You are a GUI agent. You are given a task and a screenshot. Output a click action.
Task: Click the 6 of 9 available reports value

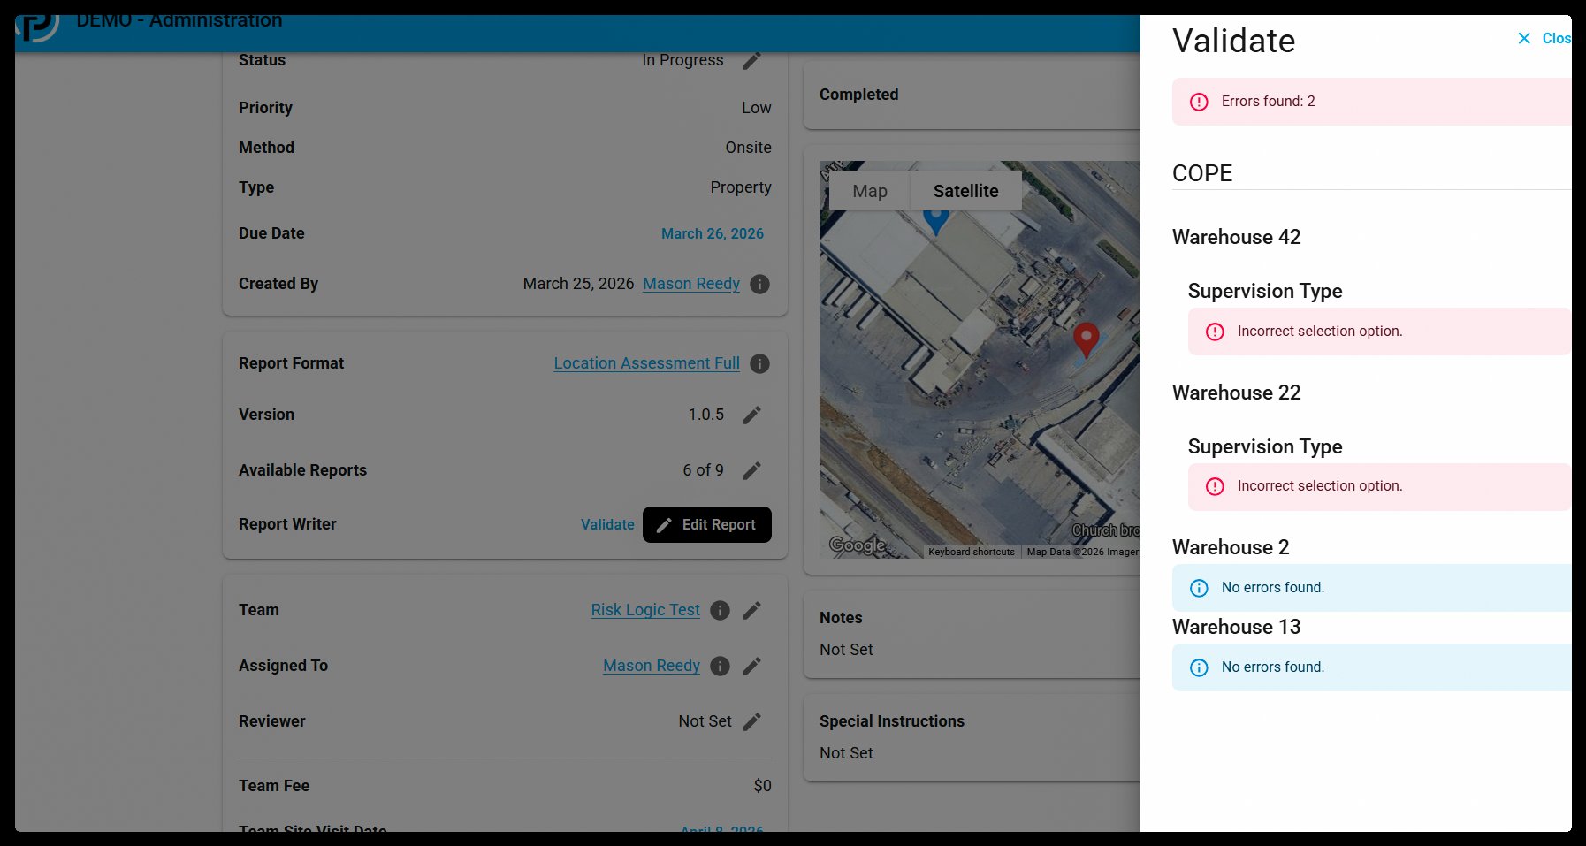pos(703,470)
